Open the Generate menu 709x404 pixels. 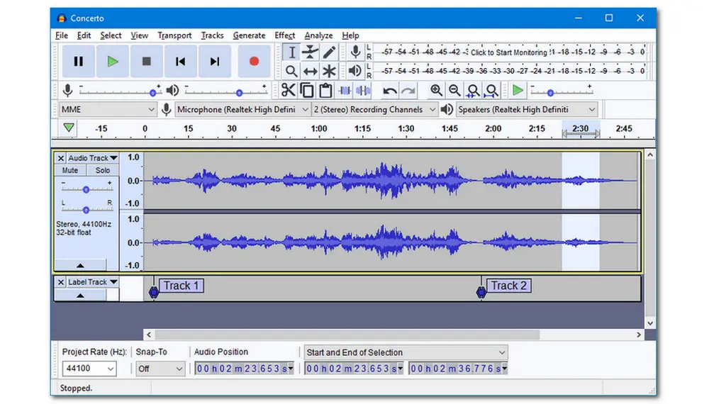(x=249, y=35)
